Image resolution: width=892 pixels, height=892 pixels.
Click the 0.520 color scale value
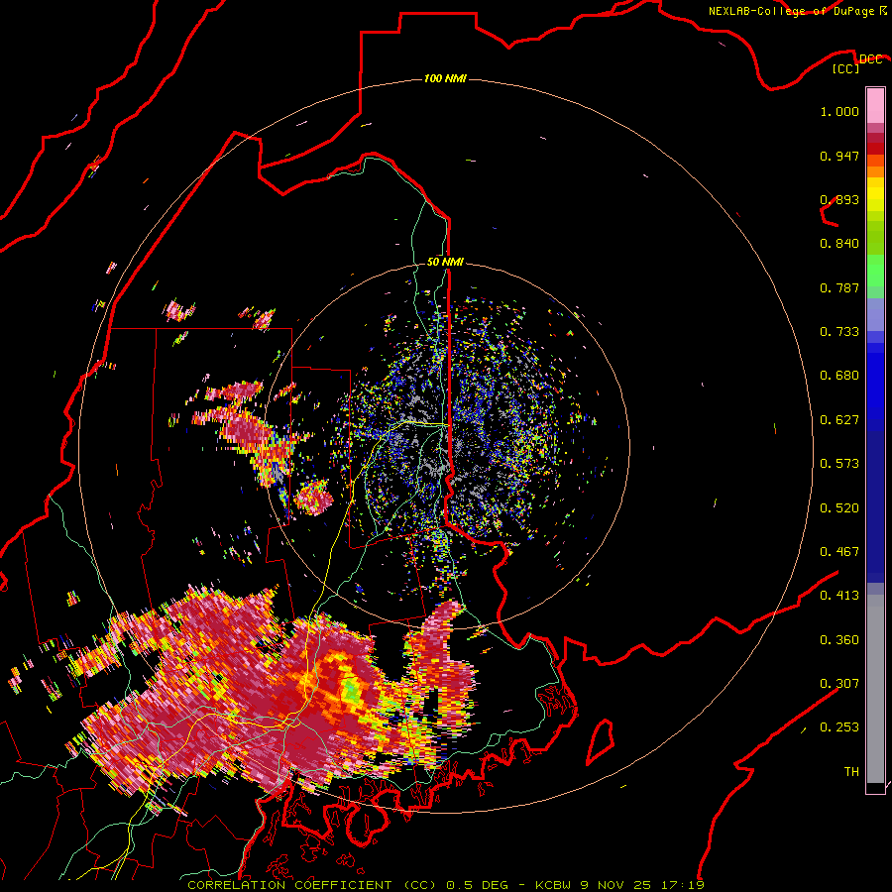(x=839, y=508)
